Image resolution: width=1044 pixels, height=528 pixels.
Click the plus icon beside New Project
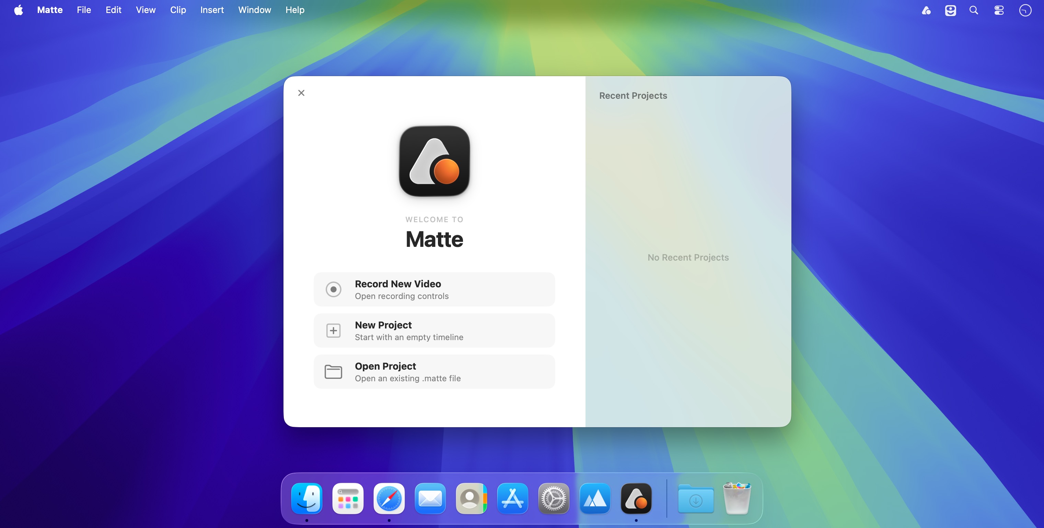[334, 331]
